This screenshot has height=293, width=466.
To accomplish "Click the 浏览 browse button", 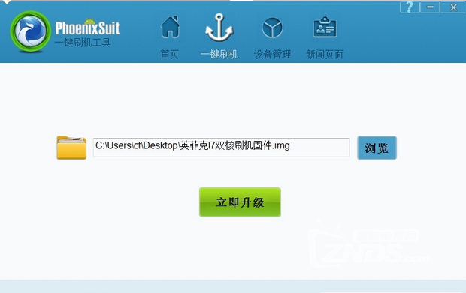I will 377,148.
